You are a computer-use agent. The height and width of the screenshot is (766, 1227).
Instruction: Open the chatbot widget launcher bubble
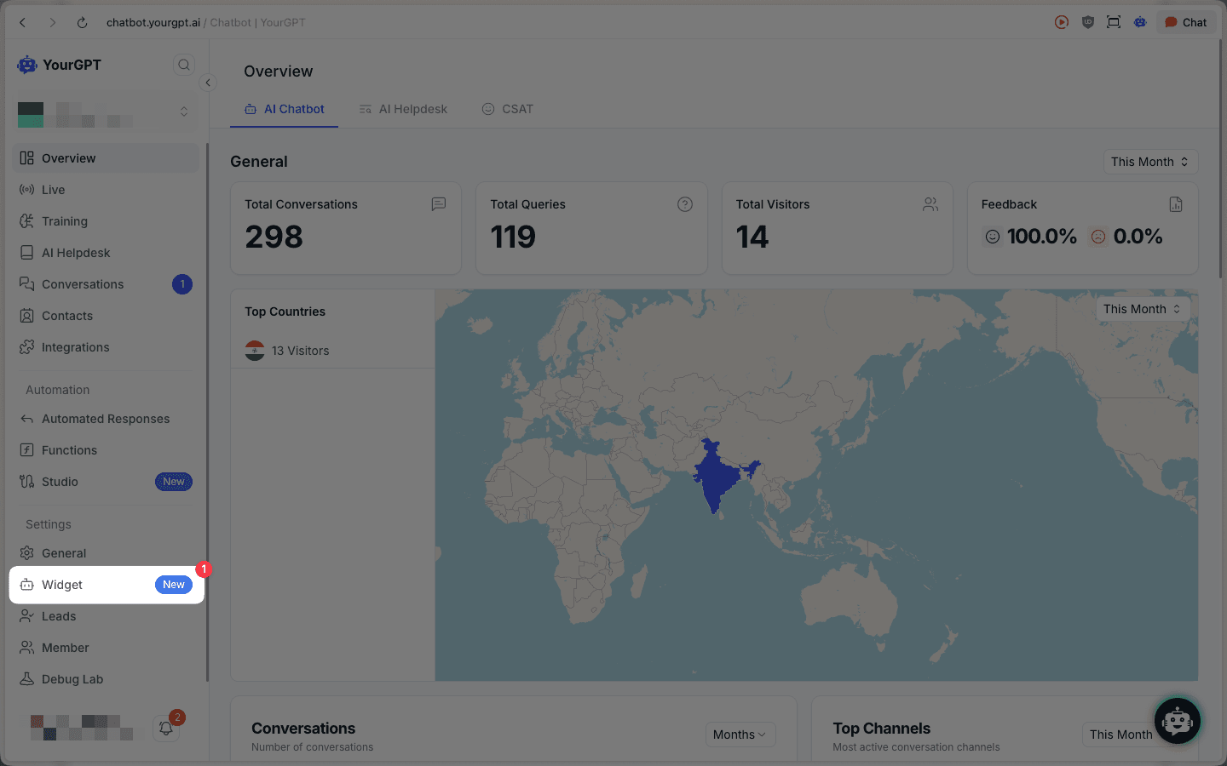tap(1177, 721)
